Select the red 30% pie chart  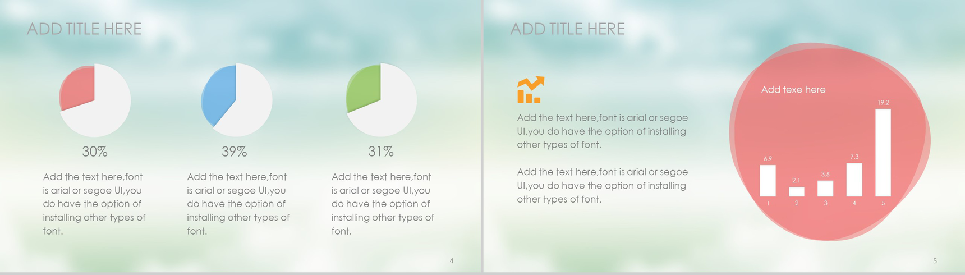(95, 100)
